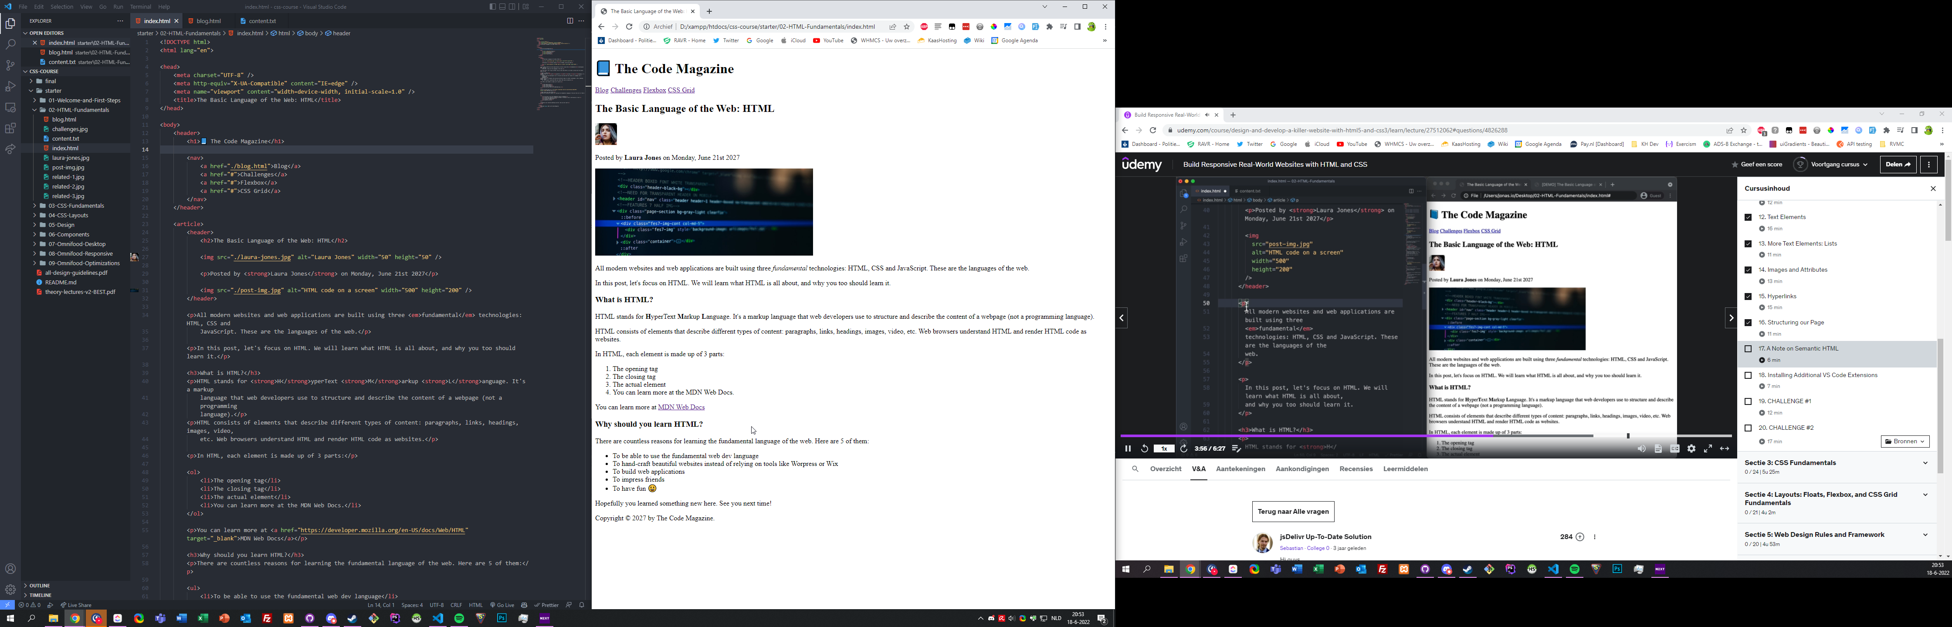Enter fullscreen on the Udemy video
Viewport: 1952px width, 627px height.
click(x=1708, y=449)
